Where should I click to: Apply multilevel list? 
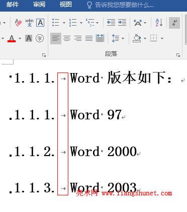click(x=90, y=23)
